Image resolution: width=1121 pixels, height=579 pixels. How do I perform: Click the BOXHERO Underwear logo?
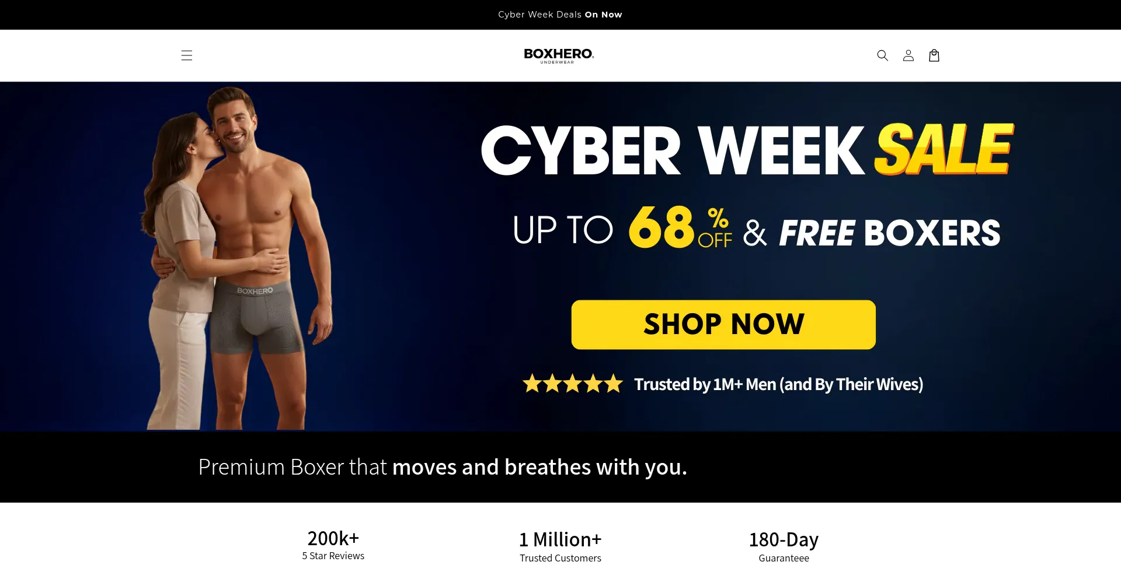[x=559, y=55]
